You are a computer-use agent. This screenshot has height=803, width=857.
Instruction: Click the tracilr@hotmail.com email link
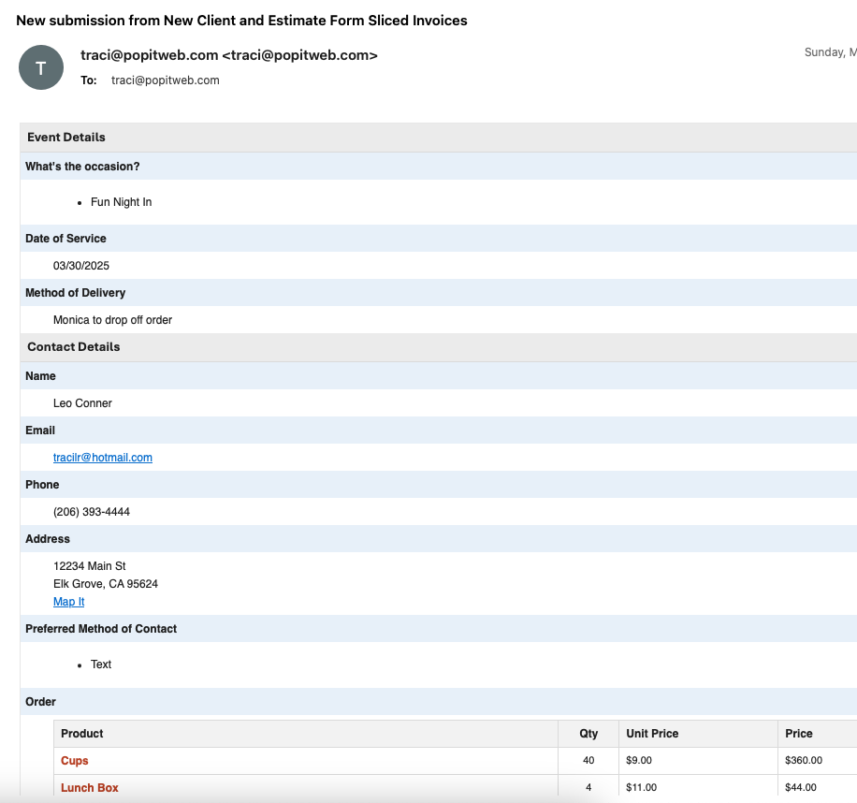point(103,458)
